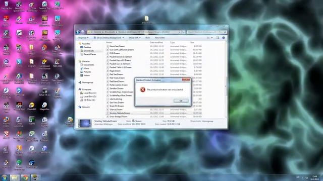Screen dimensions: 323x181
Task: Open Windows Explorer from the taskbar
Action: tap(15, 177)
